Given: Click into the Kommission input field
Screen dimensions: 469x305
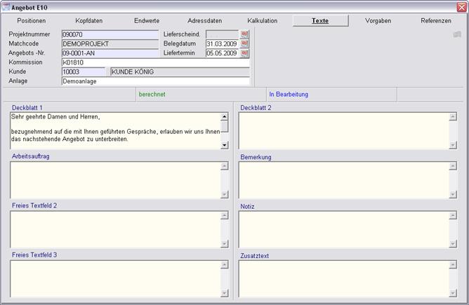Looking at the screenshot, I should (x=155, y=62).
